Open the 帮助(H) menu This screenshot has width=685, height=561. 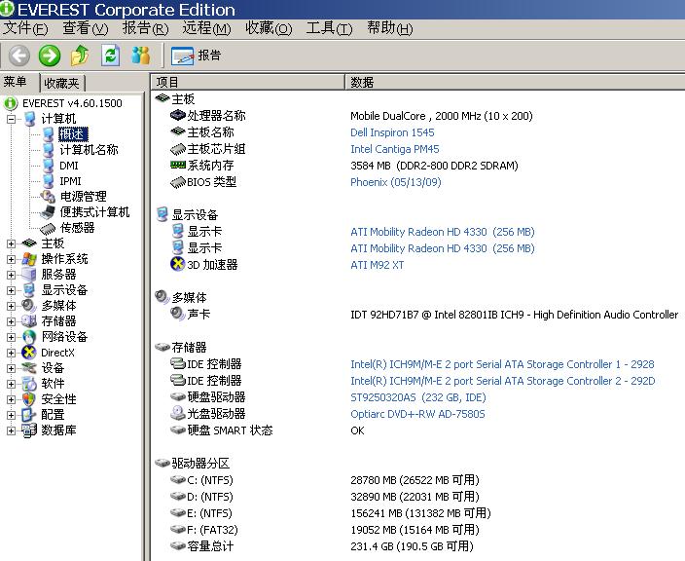(x=389, y=28)
